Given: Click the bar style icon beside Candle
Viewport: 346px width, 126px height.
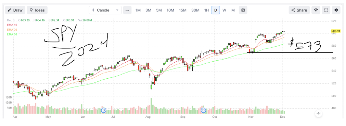Looking at the screenshot, I should (127, 10).
